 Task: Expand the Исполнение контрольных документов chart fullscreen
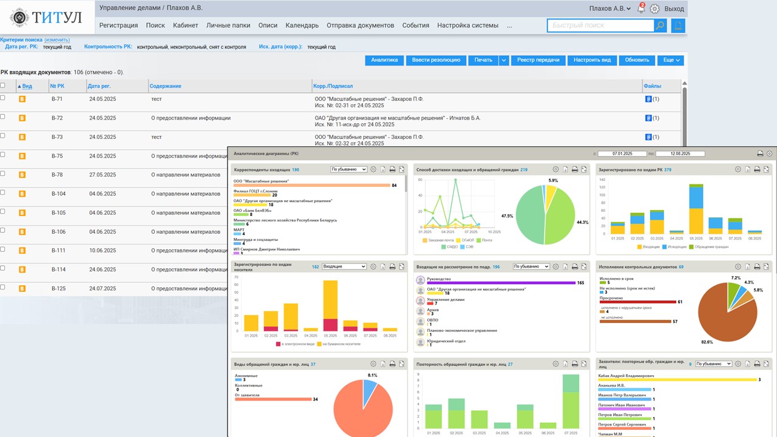click(x=766, y=267)
